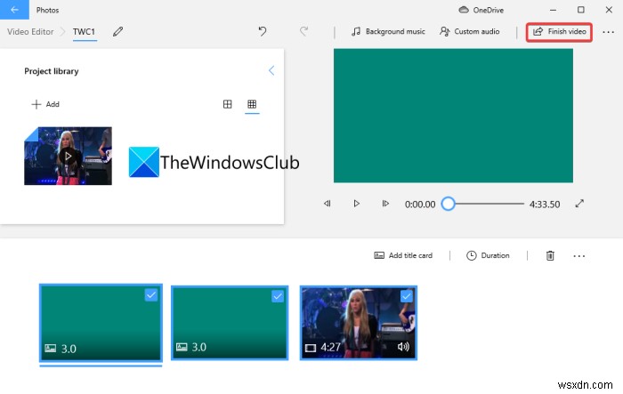The image size is (623, 394).
Task: Open storyboard more options ellipsis
Action: tap(578, 256)
